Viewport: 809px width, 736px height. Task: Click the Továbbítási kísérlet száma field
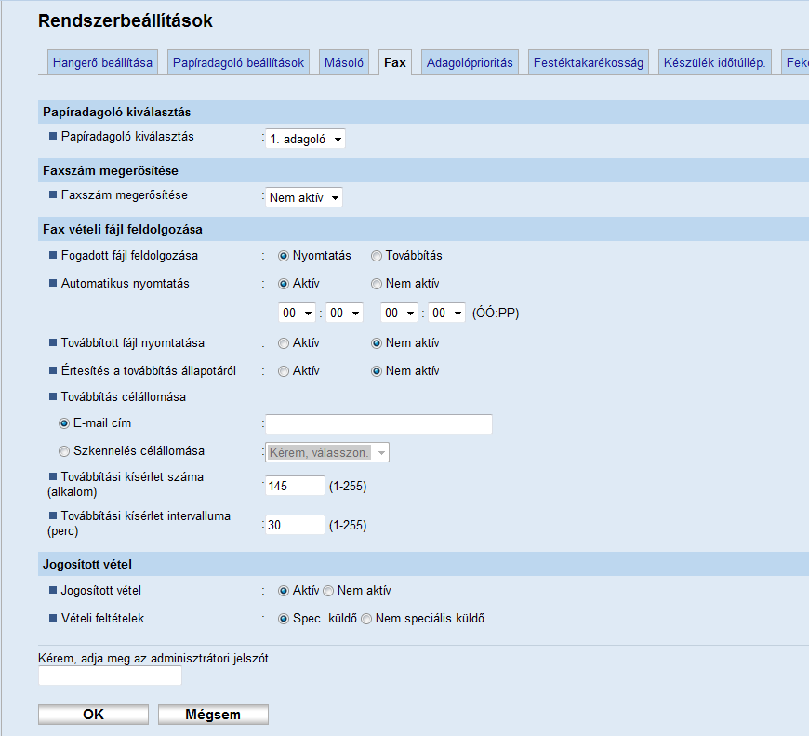click(x=295, y=486)
